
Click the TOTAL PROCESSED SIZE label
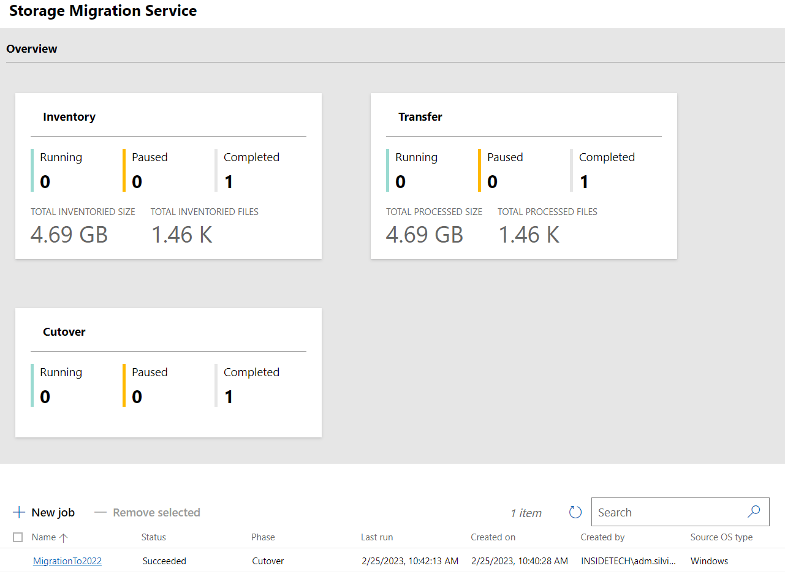pyautogui.click(x=434, y=212)
